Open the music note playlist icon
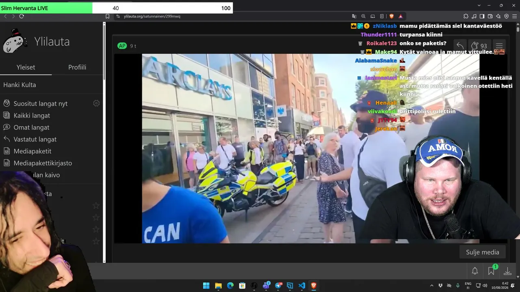This screenshot has height=292, width=520. [474, 16]
